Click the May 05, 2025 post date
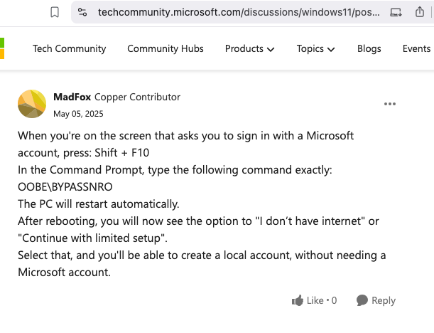This screenshot has height=333, width=434. point(78,114)
